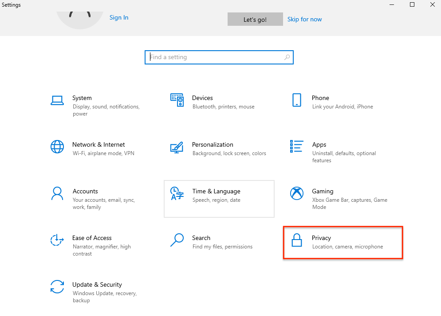The height and width of the screenshot is (316, 441).
Task: Click the Sign In link
Action: click(119, 17)
